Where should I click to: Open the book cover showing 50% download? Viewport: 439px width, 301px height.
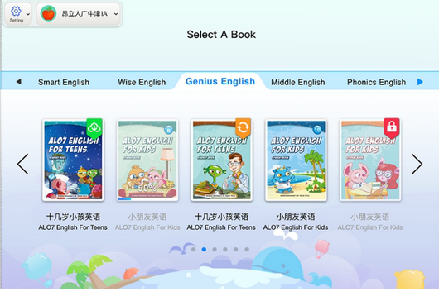tap(147, 160)
